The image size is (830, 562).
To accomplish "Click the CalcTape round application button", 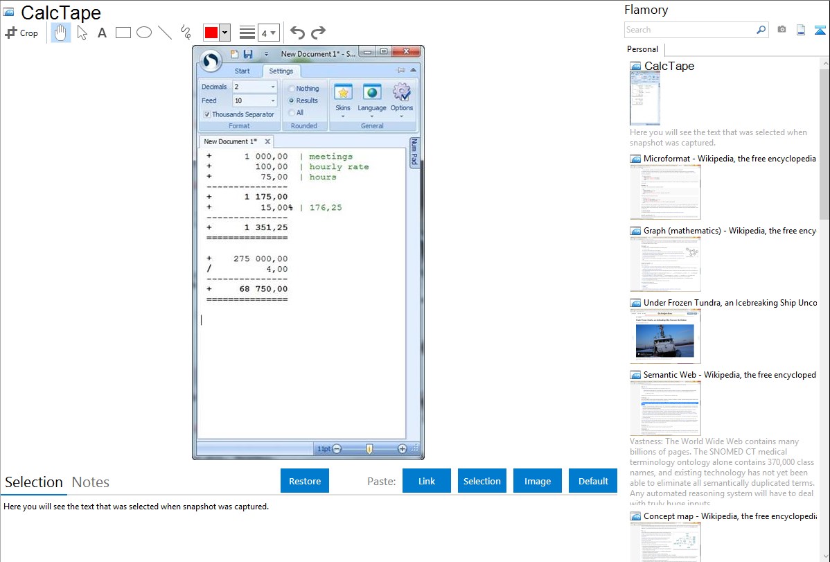I will coord(210,61).
